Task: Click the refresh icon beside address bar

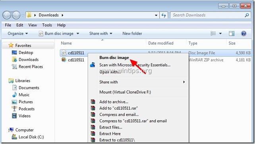Action: [164, 15]
